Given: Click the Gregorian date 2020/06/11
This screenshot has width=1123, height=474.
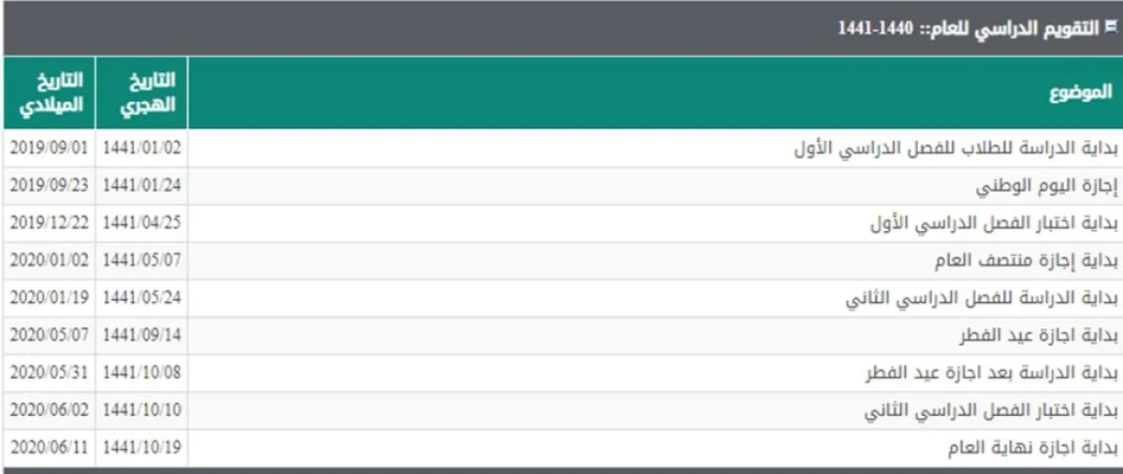Looking at the screenshot, I should (x=49, y=448).
